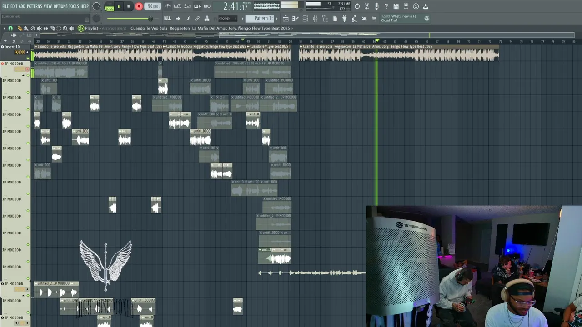Open the project picker icon
Screen dimensions: 582x327
(x=335, y=19)
